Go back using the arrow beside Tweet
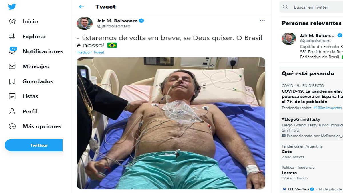The image size is (343, 193). [82, 7]
